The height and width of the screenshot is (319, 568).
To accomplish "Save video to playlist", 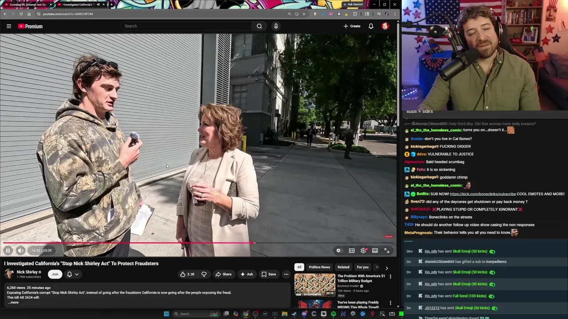I will click(x=268, y=274).
